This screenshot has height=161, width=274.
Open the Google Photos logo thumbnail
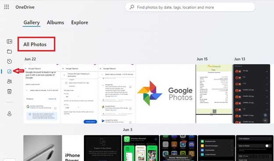166,94
